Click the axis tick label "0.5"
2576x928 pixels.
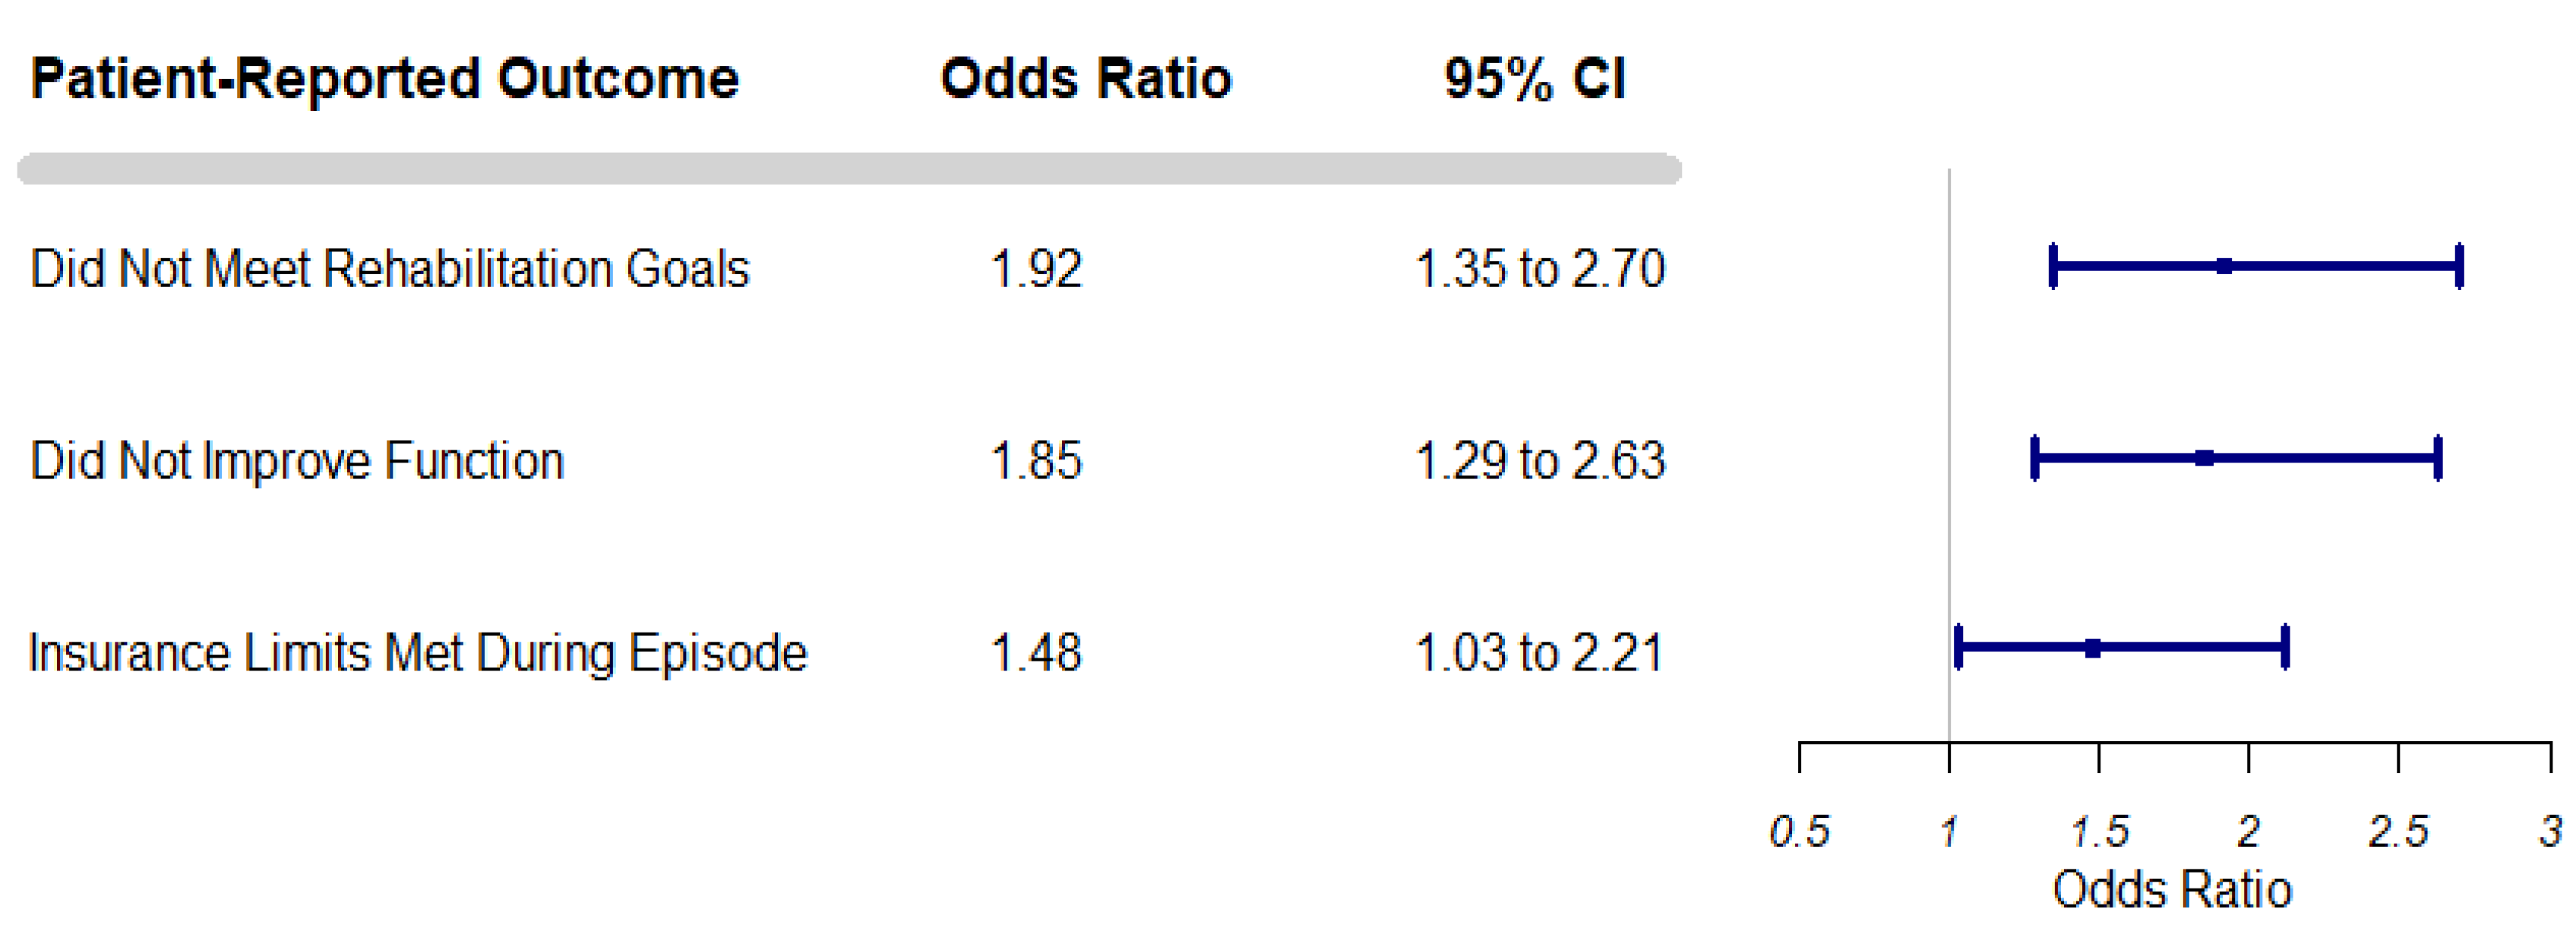click(x=1799, y=831)
